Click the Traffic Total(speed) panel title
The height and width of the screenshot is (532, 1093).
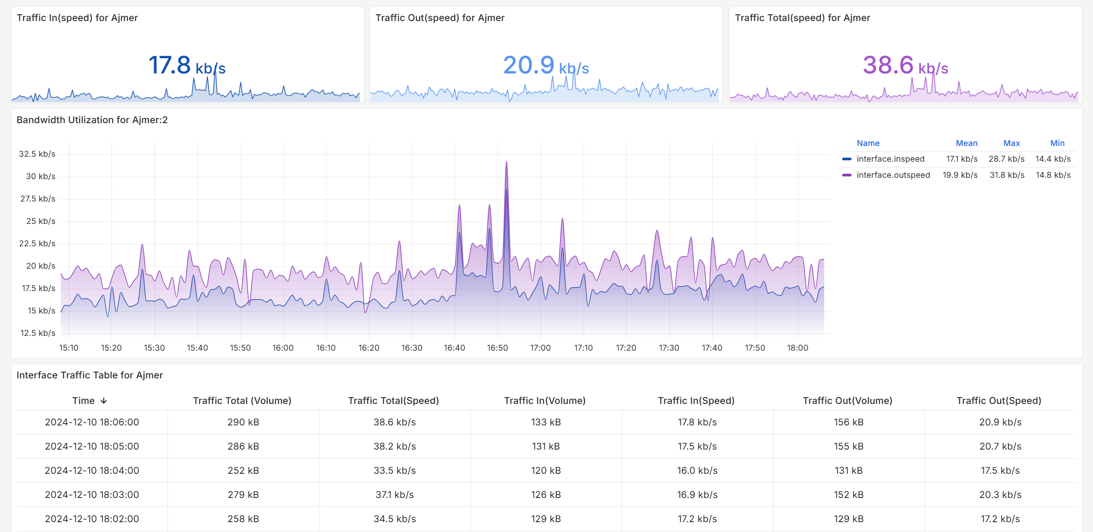802,18
